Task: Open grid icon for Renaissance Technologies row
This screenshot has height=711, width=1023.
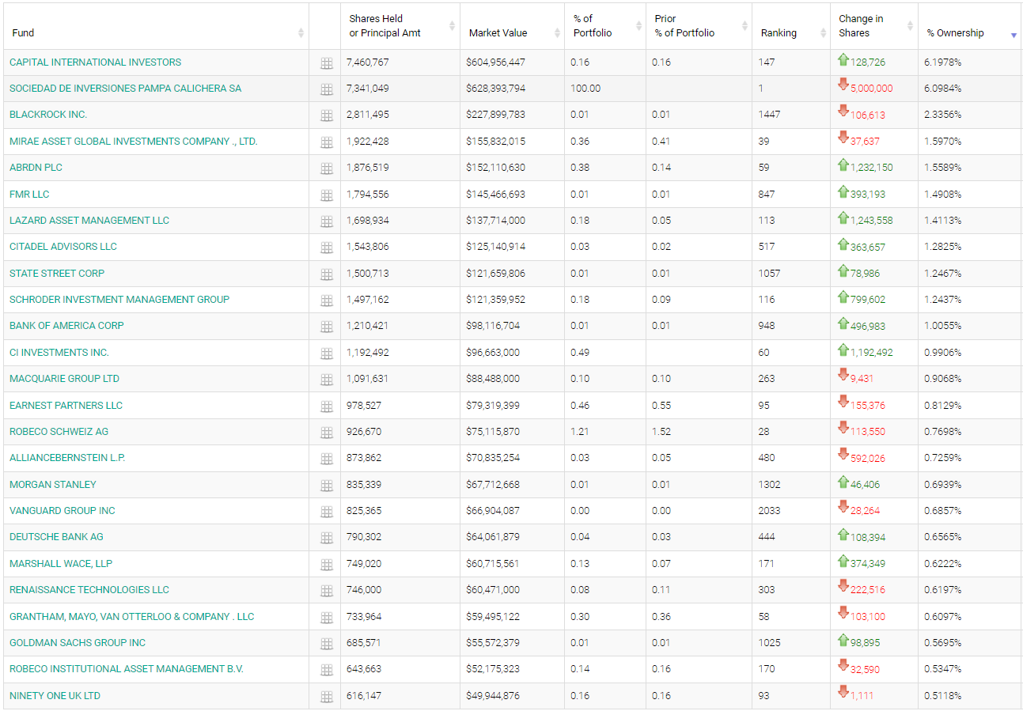Action: pyautogui.click(x=327, y=591)
